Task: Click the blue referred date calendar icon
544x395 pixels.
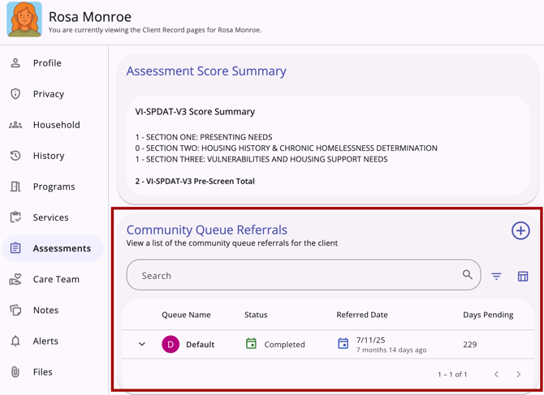Action: click(x=343, y=344)
